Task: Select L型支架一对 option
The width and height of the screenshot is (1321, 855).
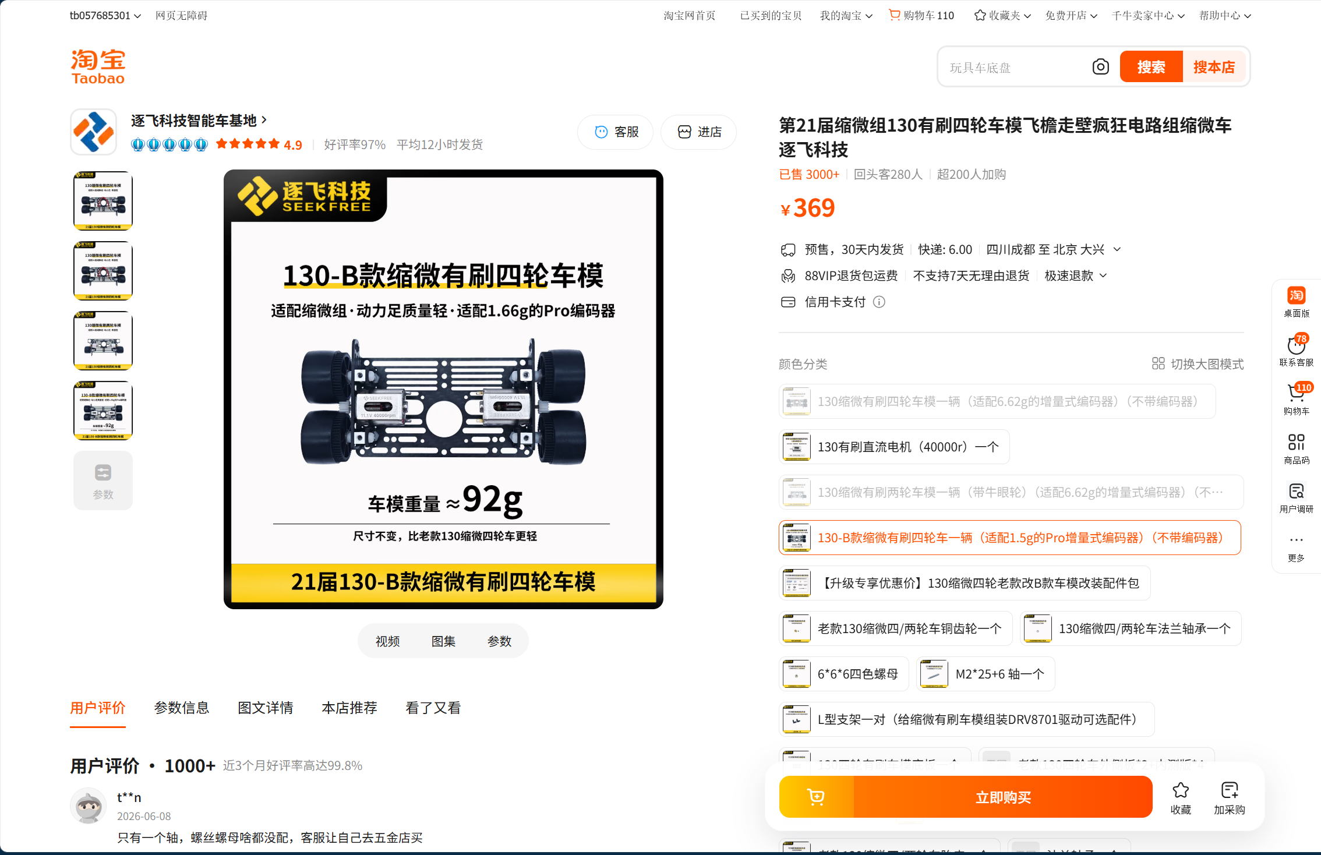Action: pyautogui.click(x=967, y=719)
